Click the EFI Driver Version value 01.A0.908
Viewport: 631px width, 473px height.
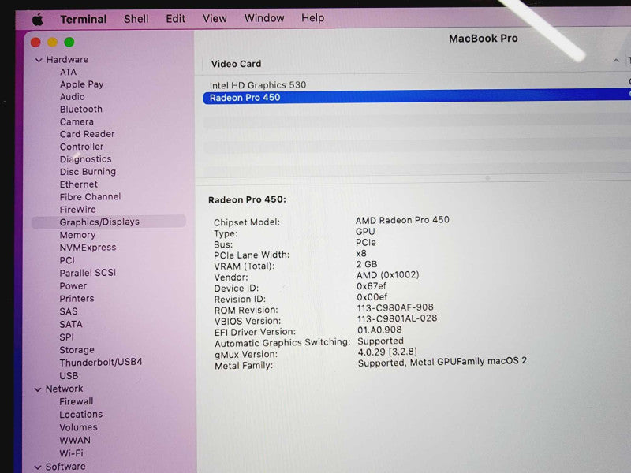pos(379,330)
